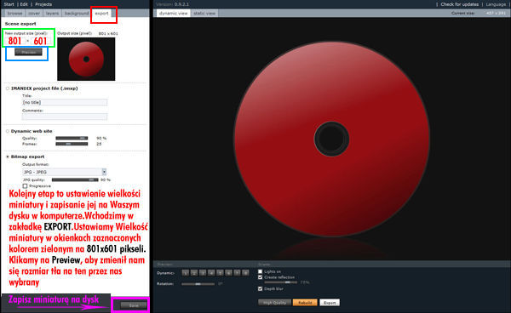This screenshot has width=511, height=313.
Task: Click the Comments input field
Action: tap(65, 117)
